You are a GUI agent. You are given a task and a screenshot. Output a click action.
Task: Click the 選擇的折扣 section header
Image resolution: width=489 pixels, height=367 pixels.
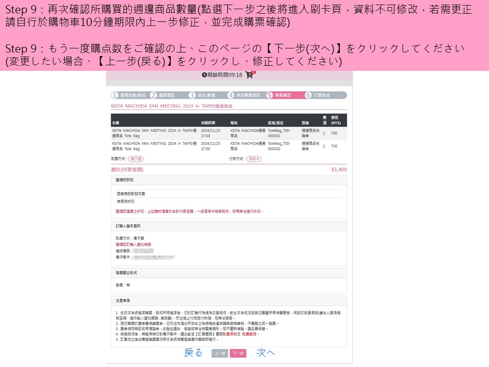pyautogui.click(x=125, y=180)
